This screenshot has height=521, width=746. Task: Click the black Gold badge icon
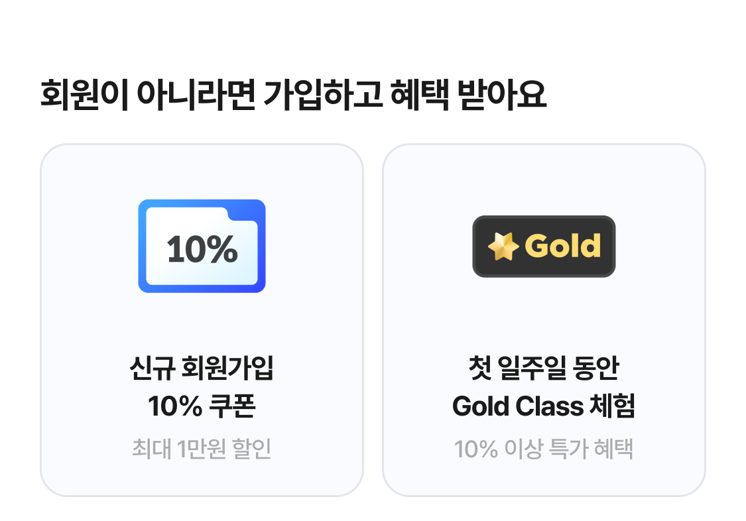544,246
